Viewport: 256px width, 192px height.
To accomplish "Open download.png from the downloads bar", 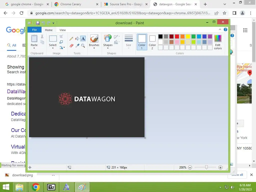I will [22, 175].
